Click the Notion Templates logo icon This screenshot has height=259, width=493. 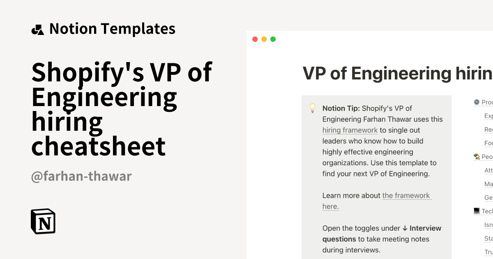tap(38, 28)
